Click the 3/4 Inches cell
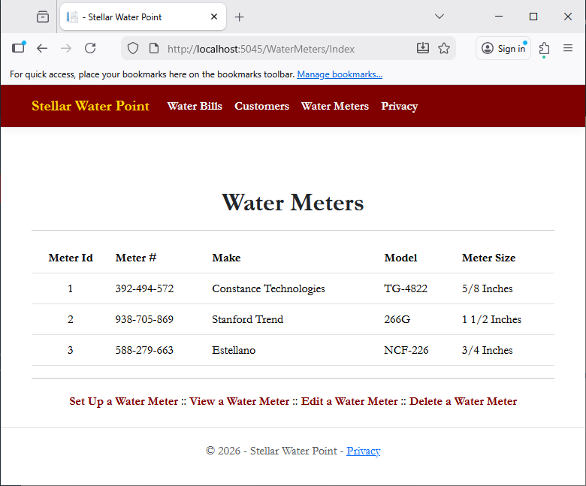This screenshot has width=586, height=486. tap(488, 350)
